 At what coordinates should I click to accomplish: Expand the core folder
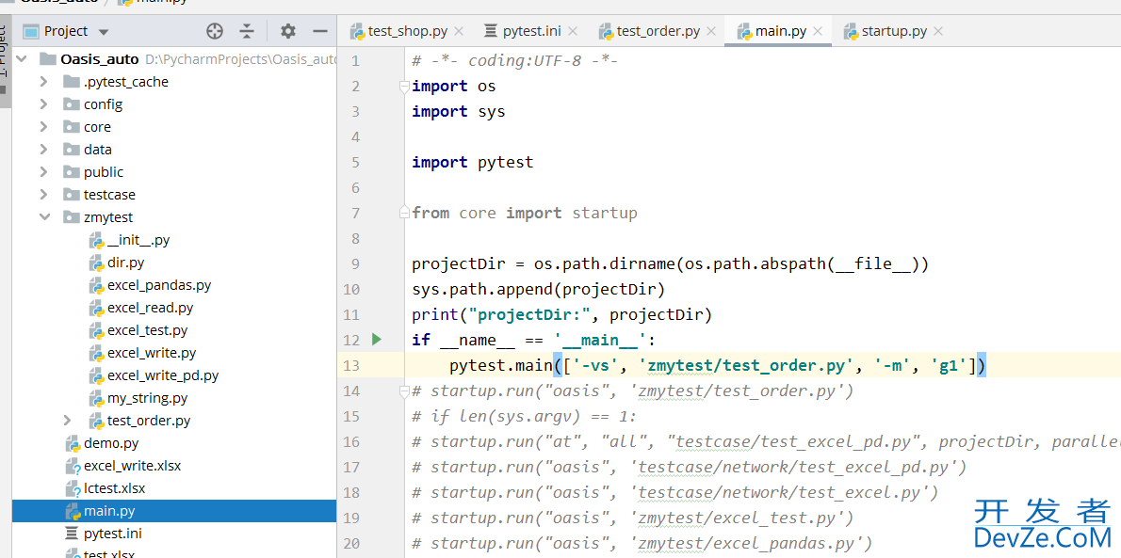click(44, 127)
